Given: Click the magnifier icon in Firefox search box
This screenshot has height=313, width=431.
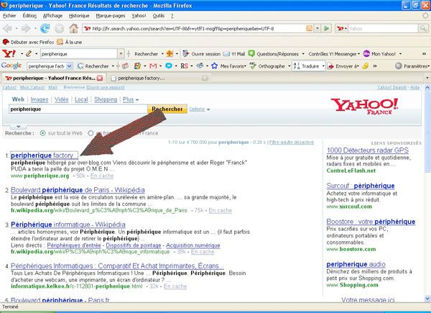Looking at the screenshot, I should click(x=423, y=28).
